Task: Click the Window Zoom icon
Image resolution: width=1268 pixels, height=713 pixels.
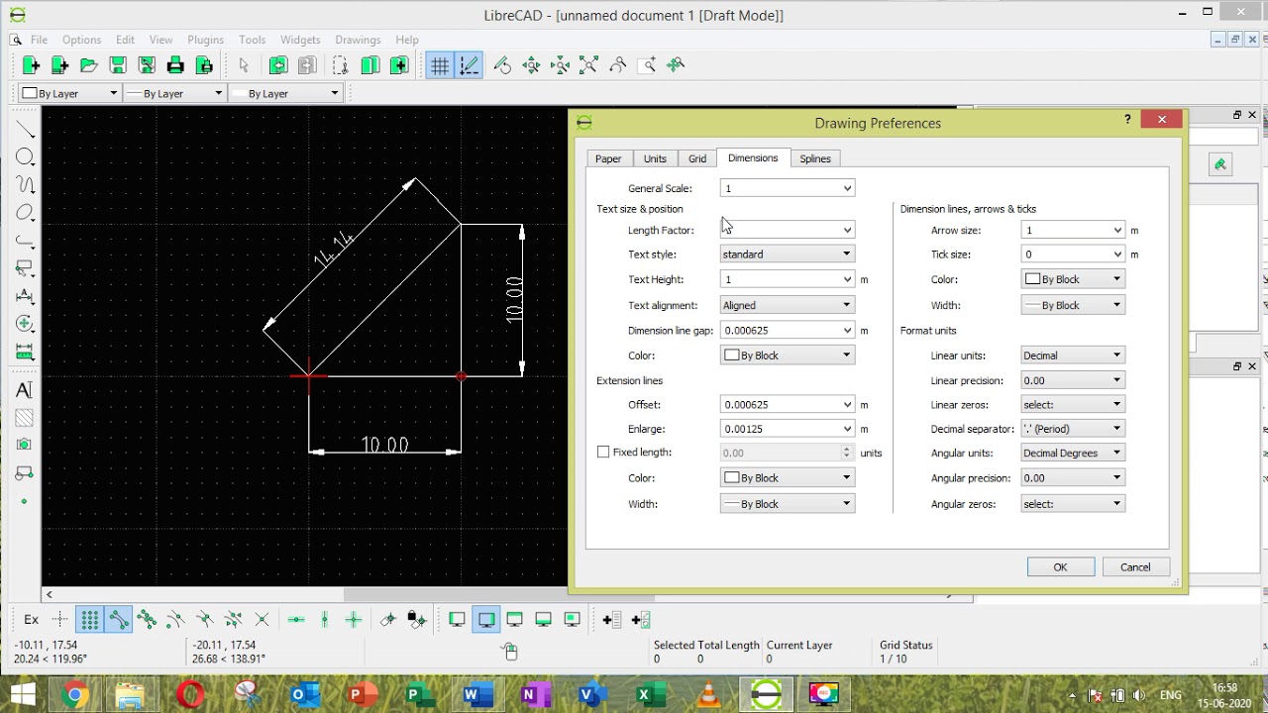Action: [x=647, y=65]
